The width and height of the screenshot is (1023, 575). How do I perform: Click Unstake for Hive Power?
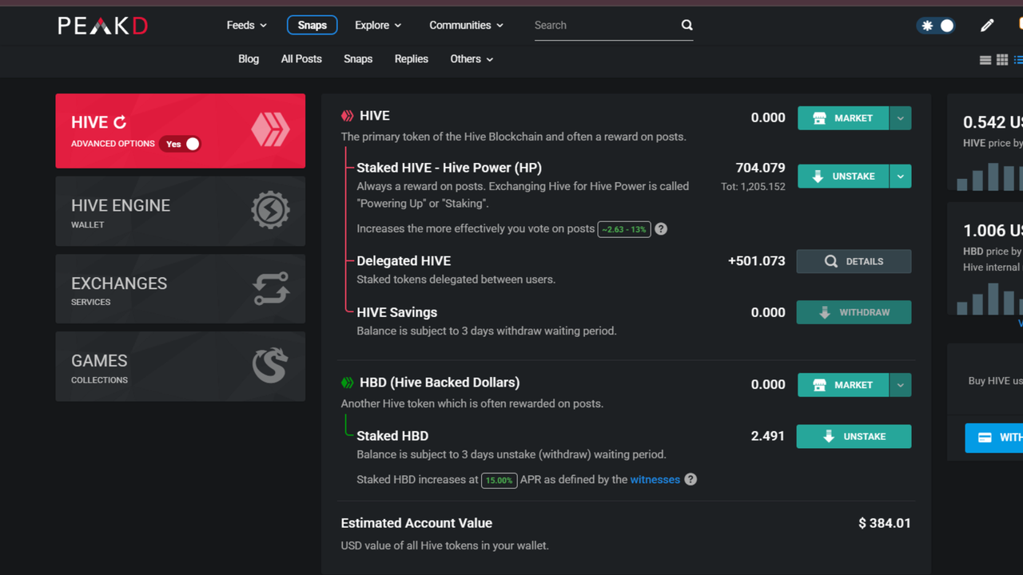click(843, 176)
